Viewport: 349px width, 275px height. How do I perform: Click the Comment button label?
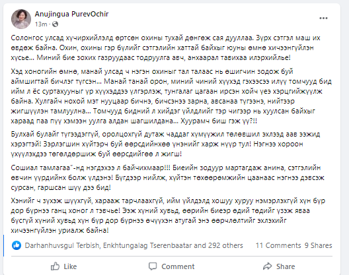click(178, 266)
